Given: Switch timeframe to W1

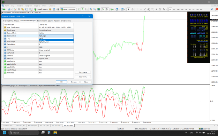Looking at the screenshot, I should pyautogui.click(x=197, y=9).
